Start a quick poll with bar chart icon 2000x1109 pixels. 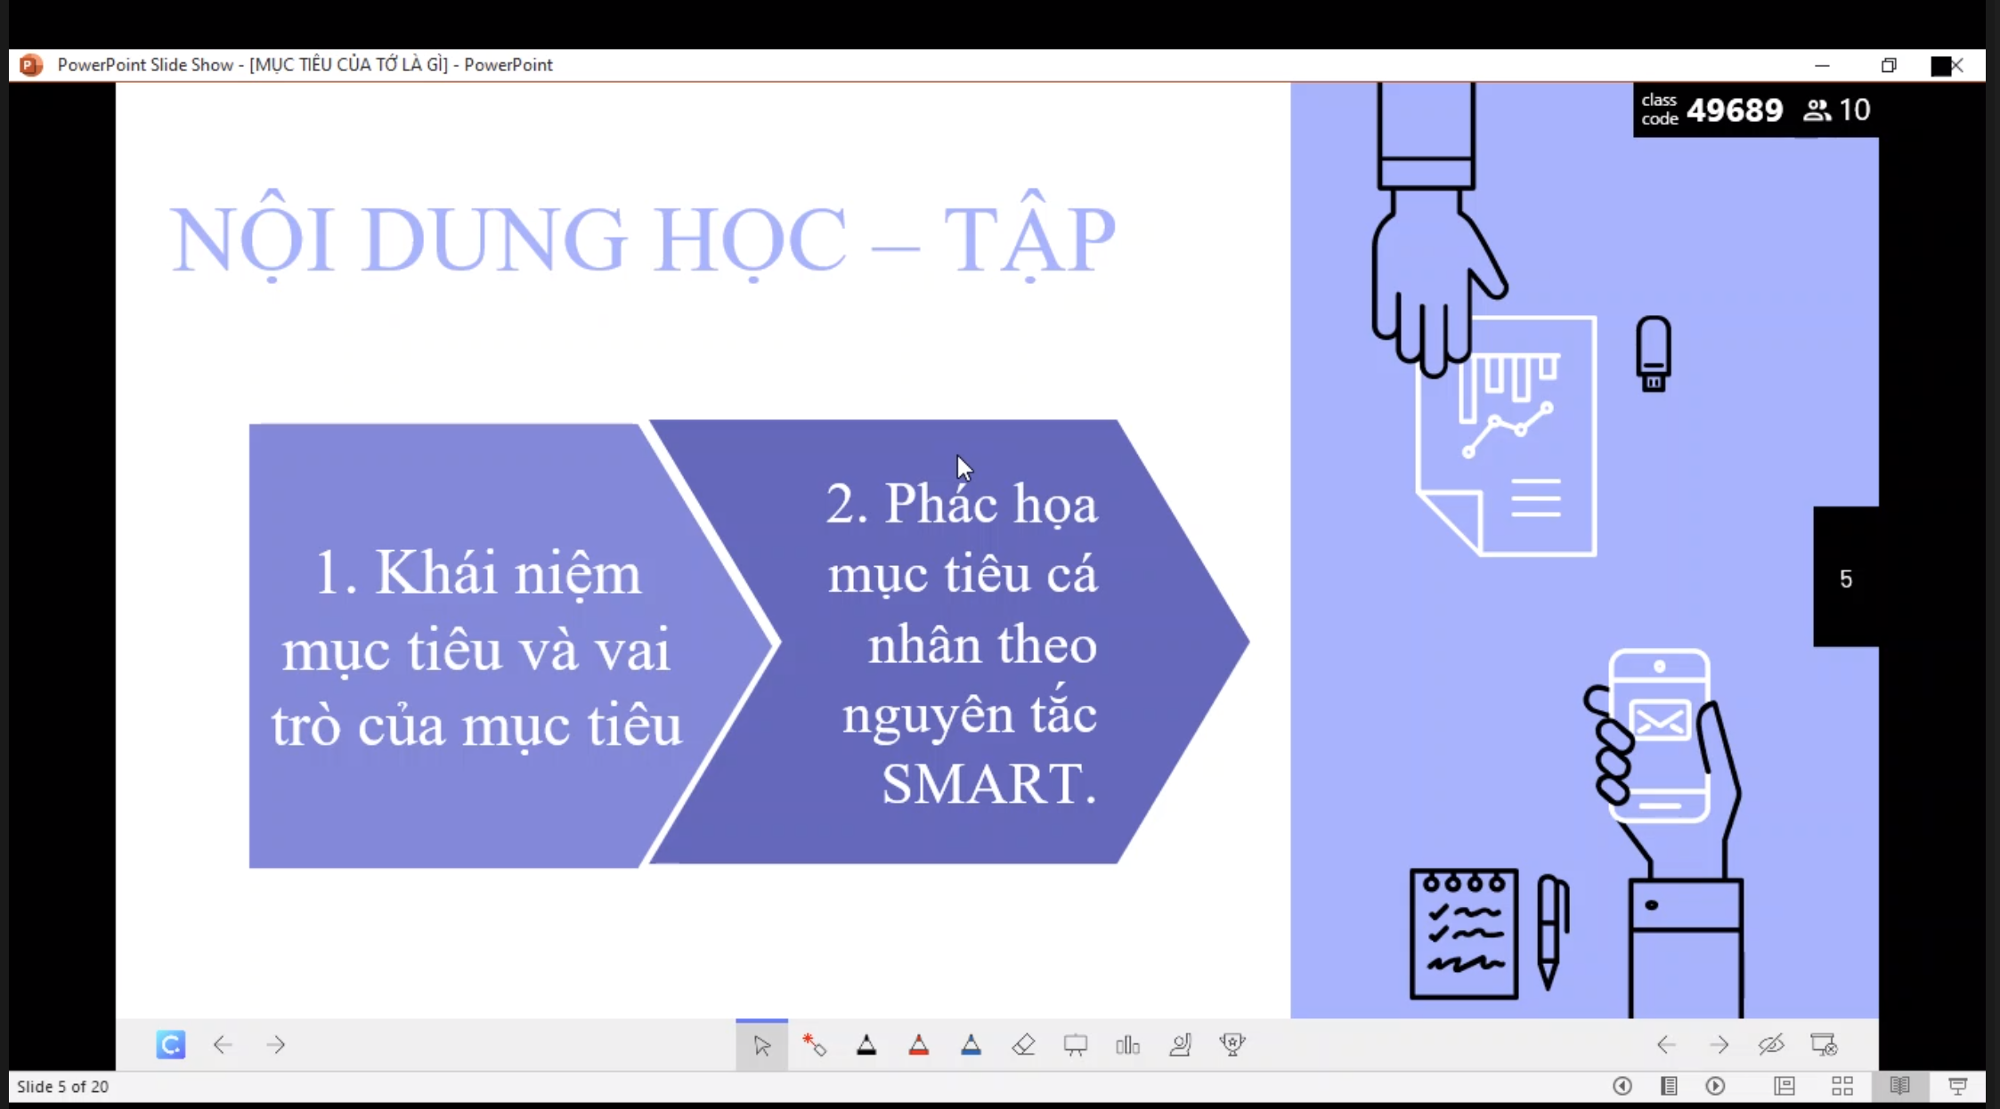1127,1044
